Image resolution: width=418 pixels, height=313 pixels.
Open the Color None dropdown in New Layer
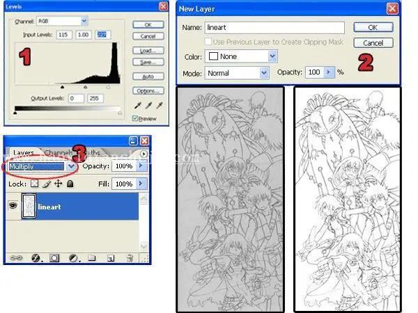pos(272,56)
